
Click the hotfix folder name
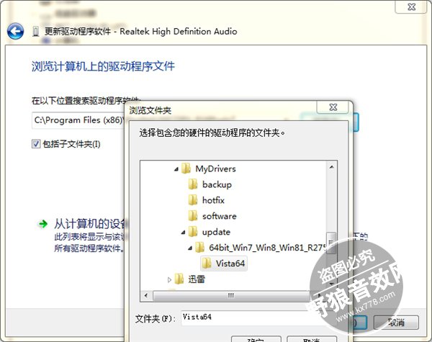tap(213, 200)
